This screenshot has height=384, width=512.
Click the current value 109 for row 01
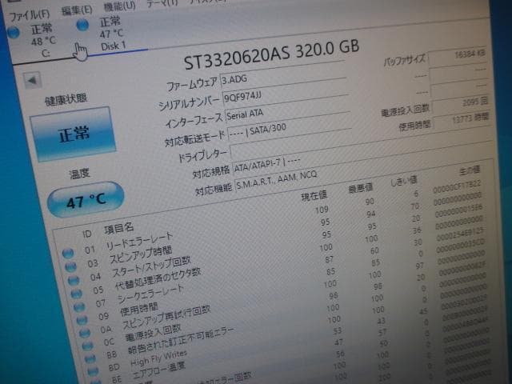coord(322,210)
